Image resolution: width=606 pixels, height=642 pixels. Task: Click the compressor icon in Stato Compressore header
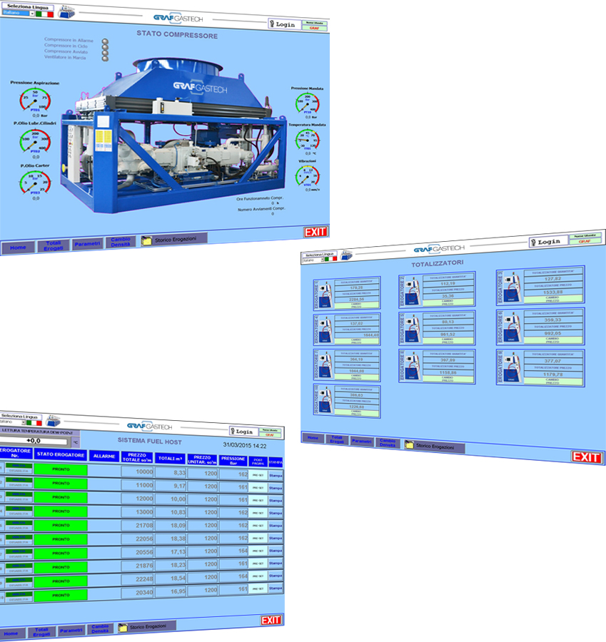pyautogui.click(x=66, y=12)
